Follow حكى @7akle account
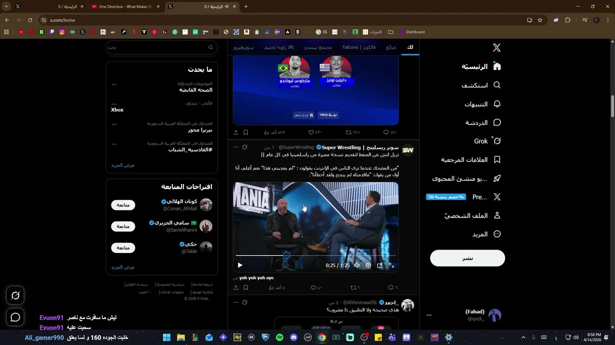 click(x=123, y=248)
